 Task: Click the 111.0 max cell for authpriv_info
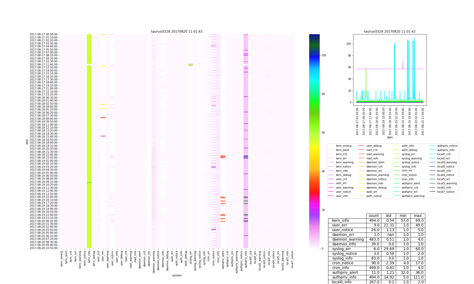418,277
